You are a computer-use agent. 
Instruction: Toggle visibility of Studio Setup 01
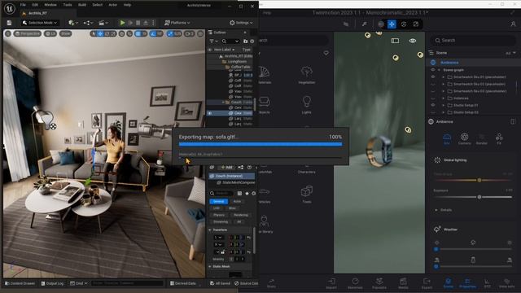pos(433,105)
